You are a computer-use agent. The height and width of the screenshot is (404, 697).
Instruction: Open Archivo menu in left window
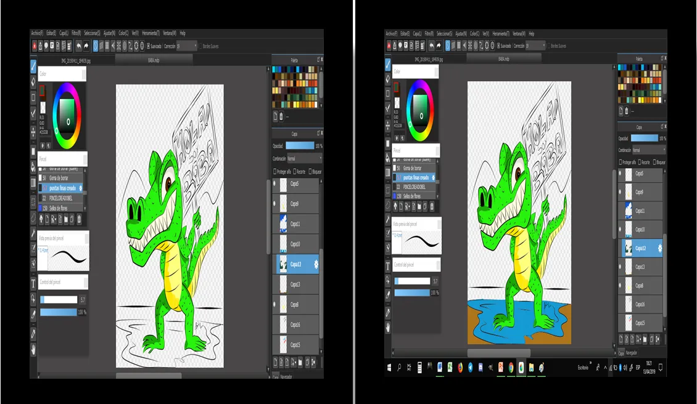37,33
